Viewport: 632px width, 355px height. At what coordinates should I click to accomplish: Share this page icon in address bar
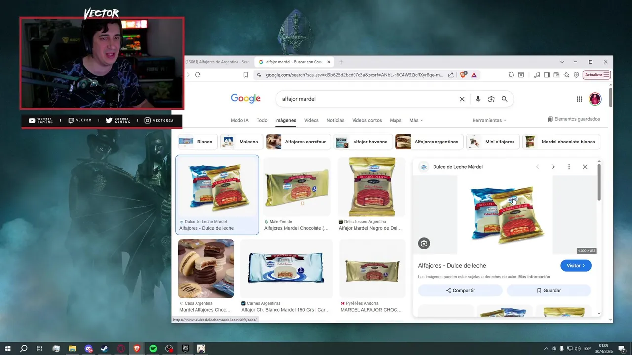click(451, 75)
